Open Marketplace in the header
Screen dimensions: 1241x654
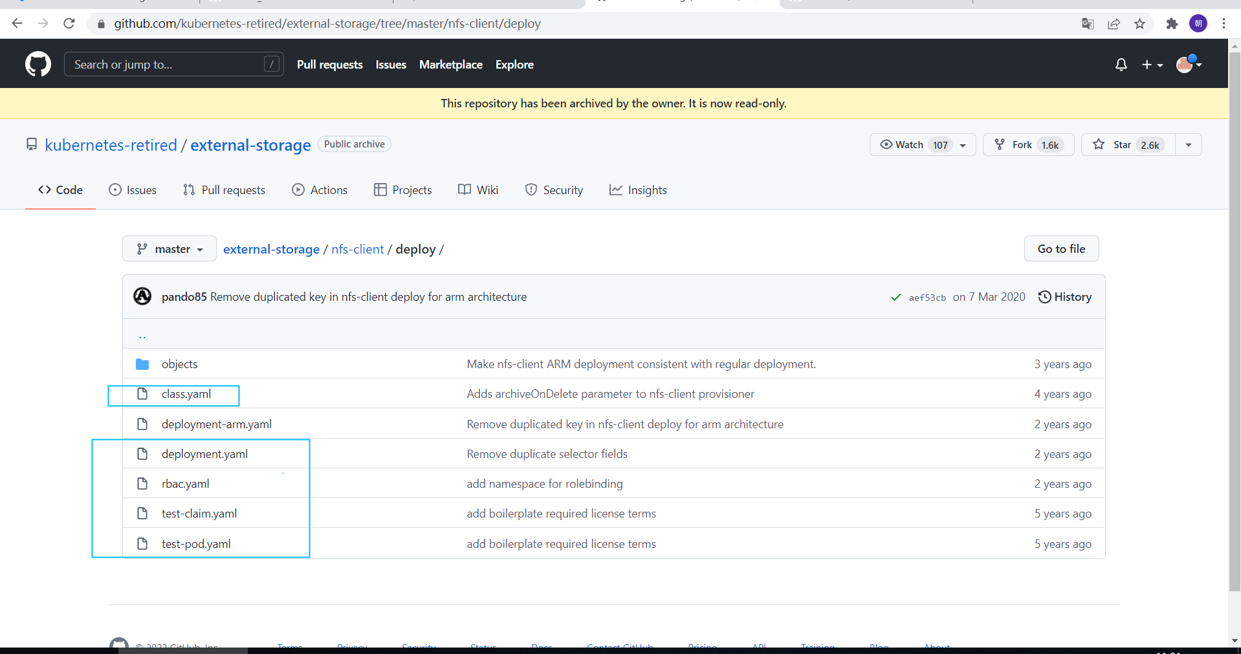tap(451, 65)
